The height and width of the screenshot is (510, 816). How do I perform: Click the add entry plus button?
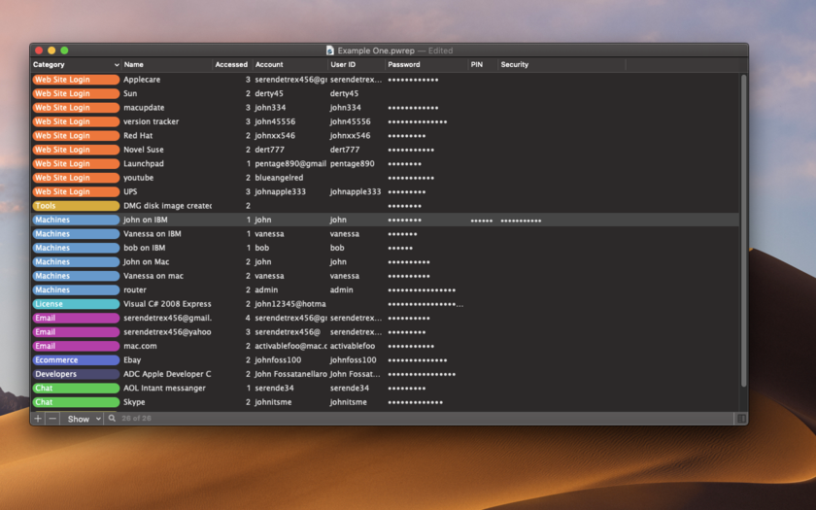38,419
